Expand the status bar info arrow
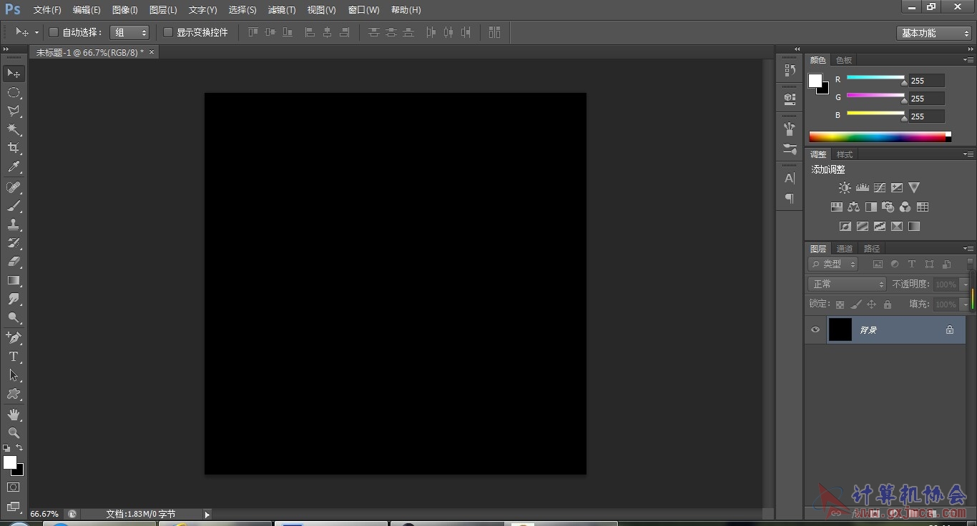Viewport: 977px width, 526px height. click(207, 514)
